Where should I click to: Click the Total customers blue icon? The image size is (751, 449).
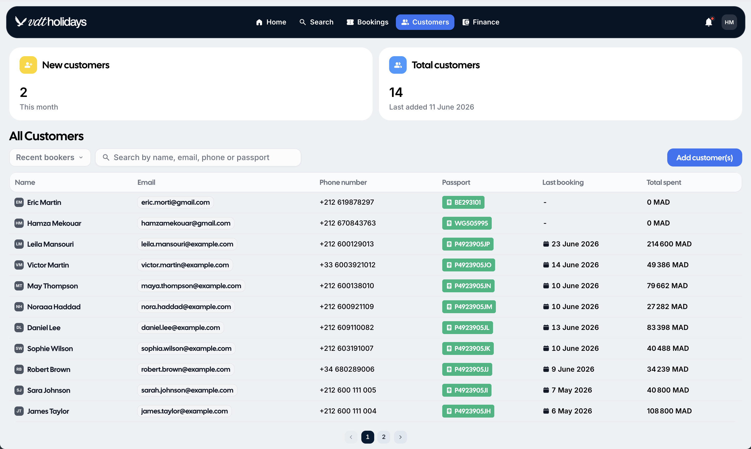click(x=398, y=65)
